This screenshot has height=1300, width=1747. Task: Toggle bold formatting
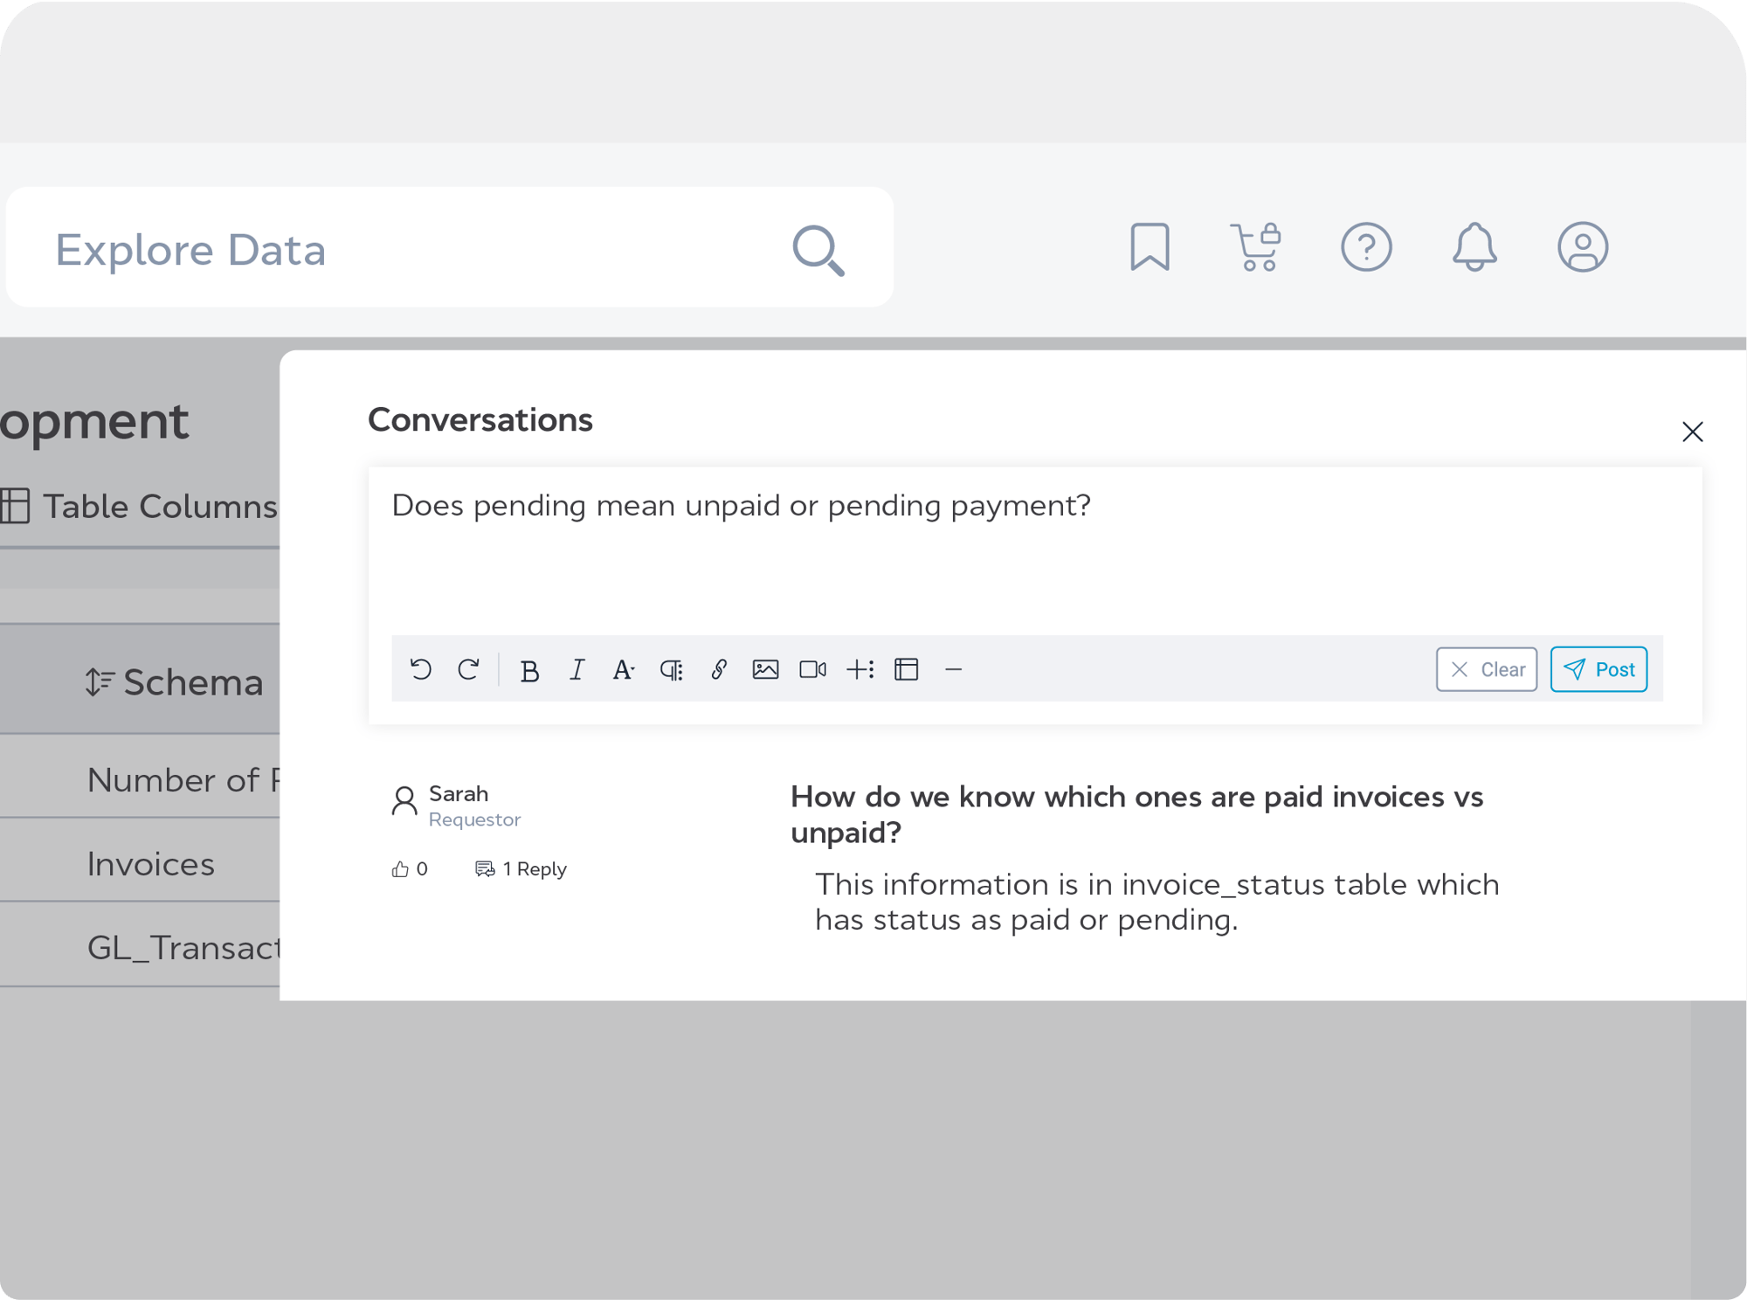[x=529, y=671]
